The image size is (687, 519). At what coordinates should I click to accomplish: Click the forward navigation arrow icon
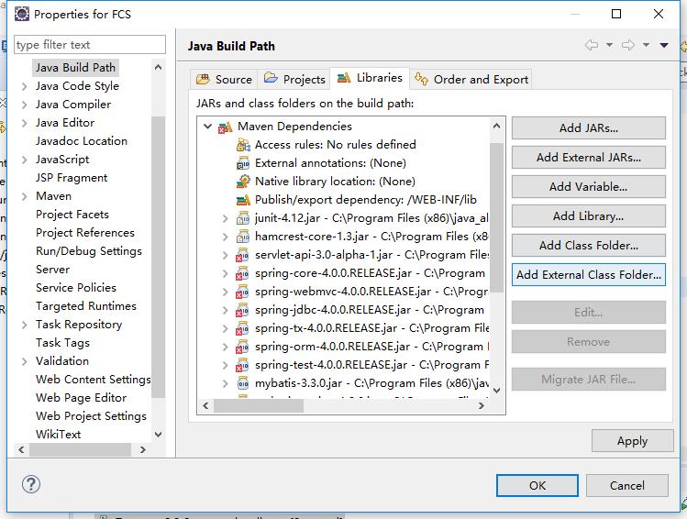(628, 45)
